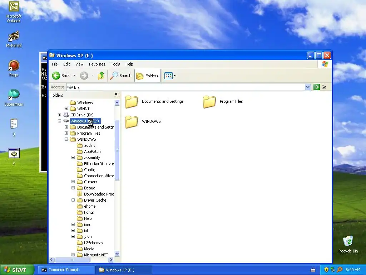
Task: Expand the assembly folder node
Action: click(x=73, y=158)
